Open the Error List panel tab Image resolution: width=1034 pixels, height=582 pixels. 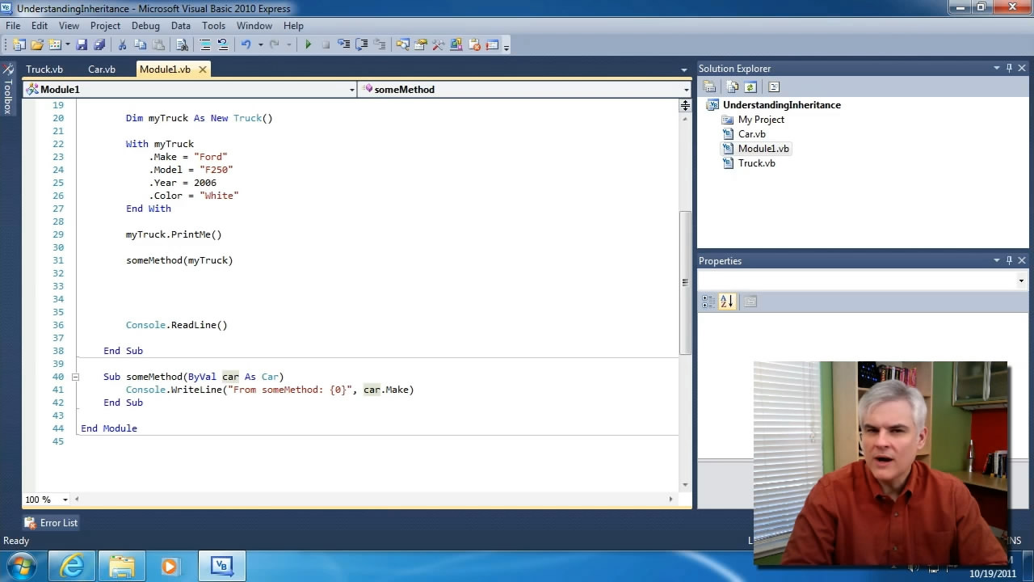tap(51, 523)
